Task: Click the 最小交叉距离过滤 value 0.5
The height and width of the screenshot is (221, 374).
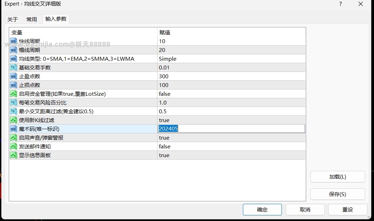Action: [231, 112]
